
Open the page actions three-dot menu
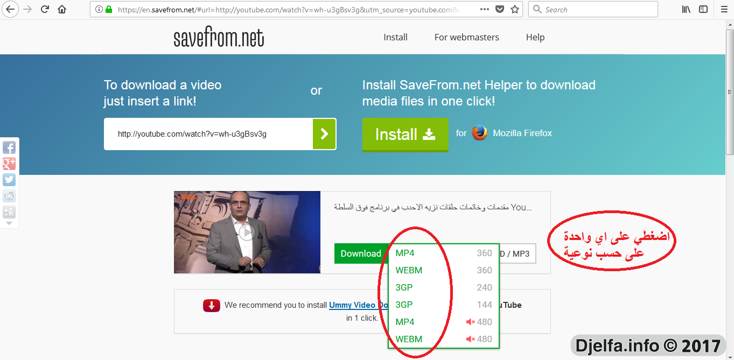click(484, 9)
